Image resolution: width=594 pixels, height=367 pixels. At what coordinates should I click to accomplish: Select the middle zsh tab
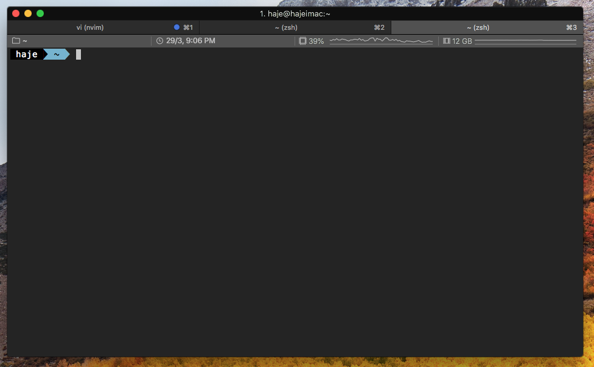pos(285,27)
